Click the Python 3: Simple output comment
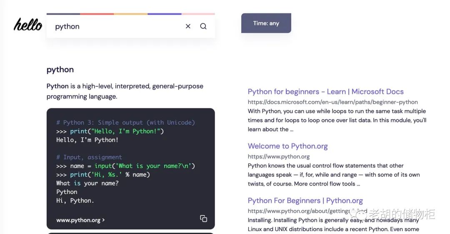450x234 pixels. (x=126, y=123)
